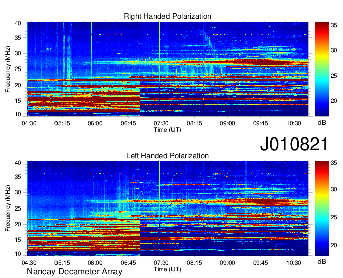Click the J010821 observation label

294,144
